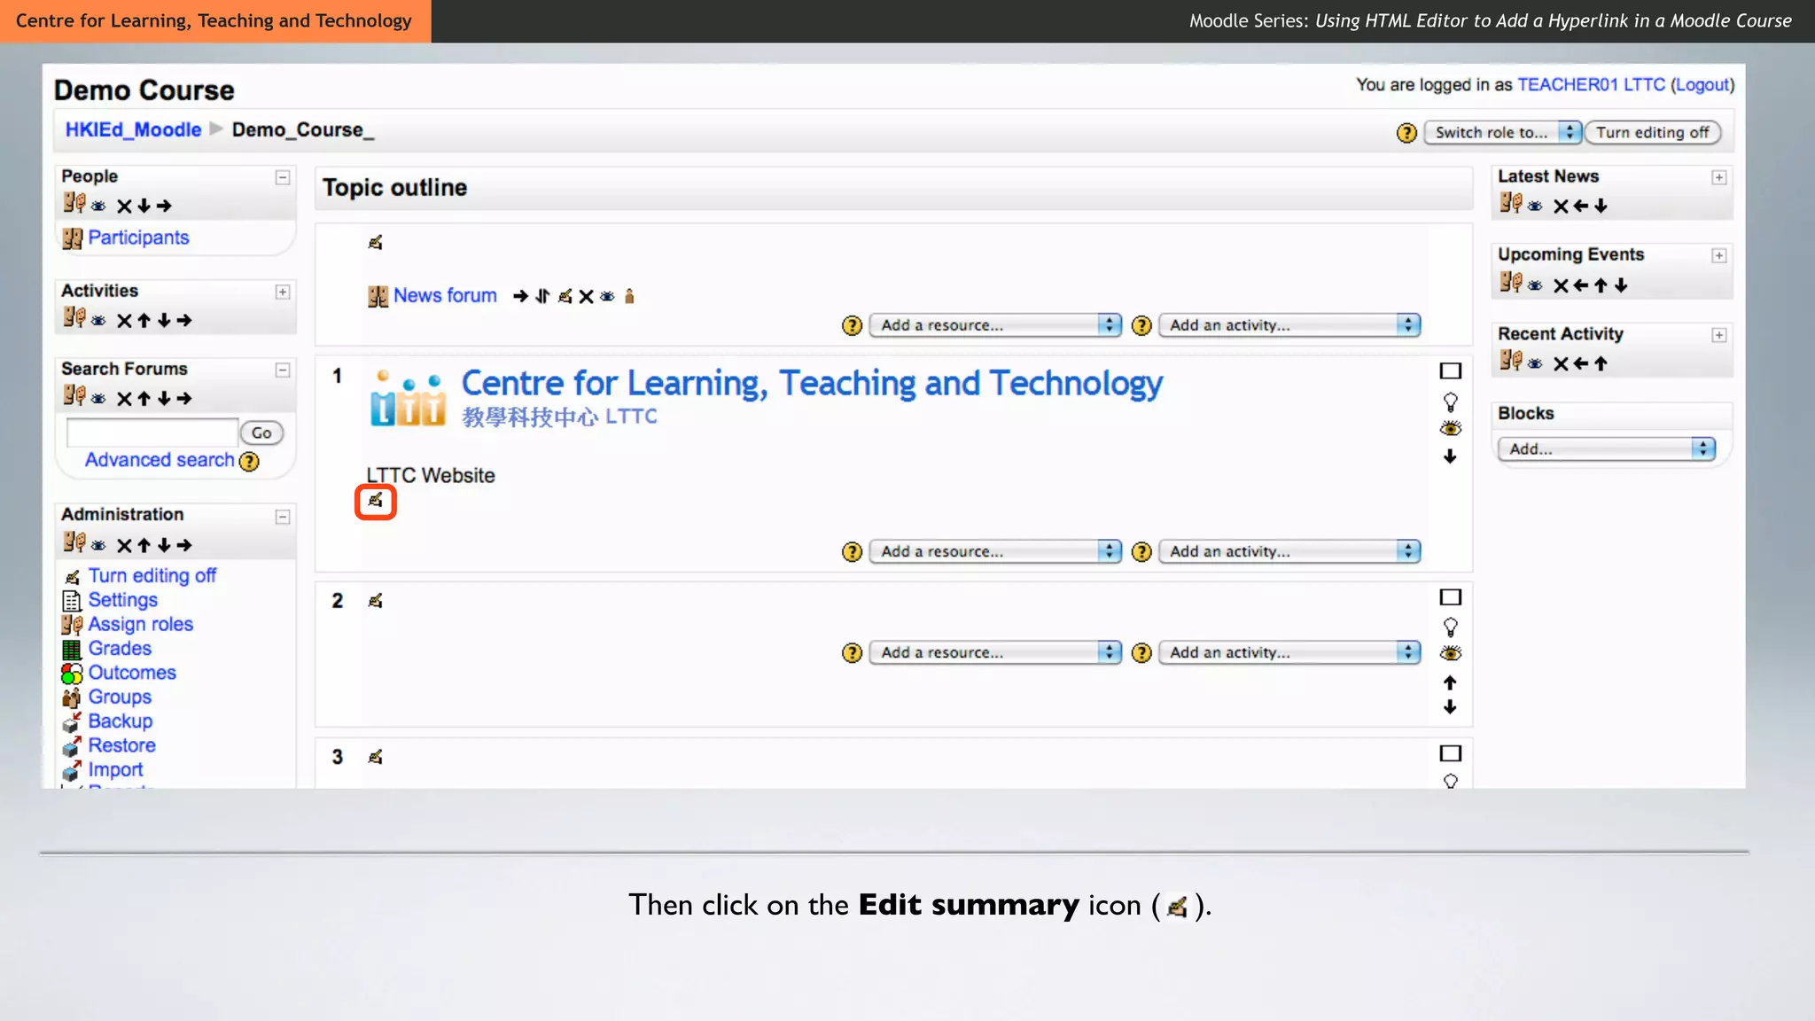Delete Search Forums block
The height and width of the screenshot is (1021, 1815).
pos(124,399)
